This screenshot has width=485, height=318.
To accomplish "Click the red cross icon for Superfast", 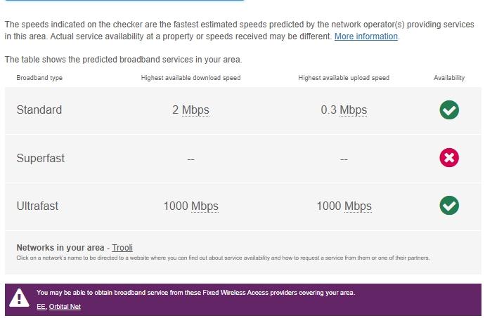I will pos(449,158).
